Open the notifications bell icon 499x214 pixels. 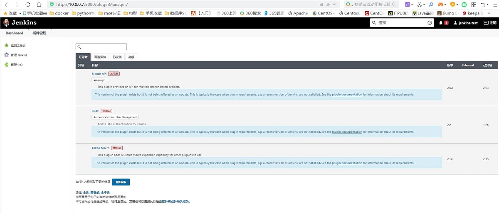click(x=441, y=23)
